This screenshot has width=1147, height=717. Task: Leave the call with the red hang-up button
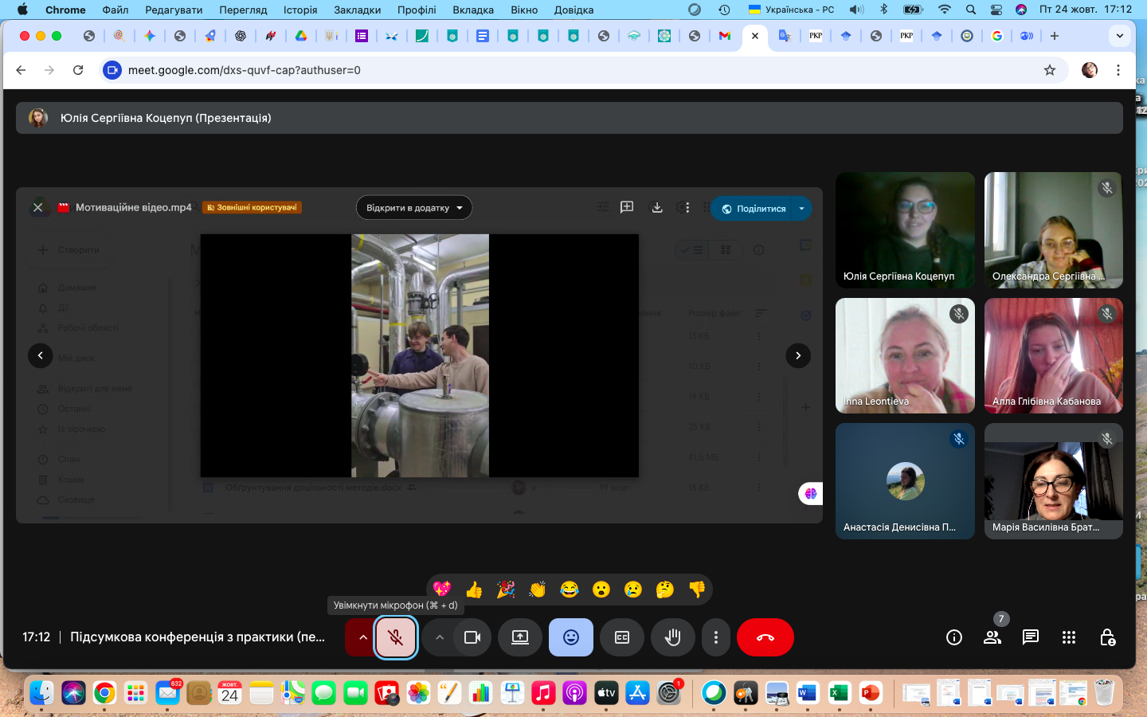tap(765, 637)
